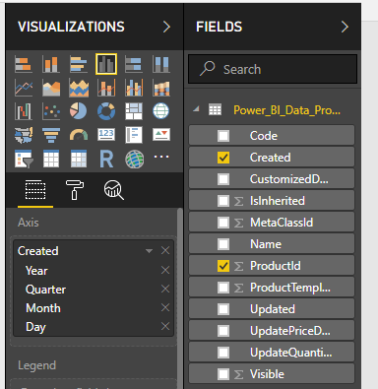Select the KPI visual

click(x=161, y=135)
